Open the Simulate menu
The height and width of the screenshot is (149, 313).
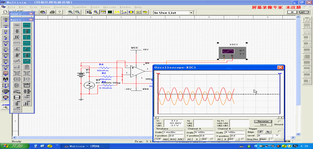(x=61, y=7)
